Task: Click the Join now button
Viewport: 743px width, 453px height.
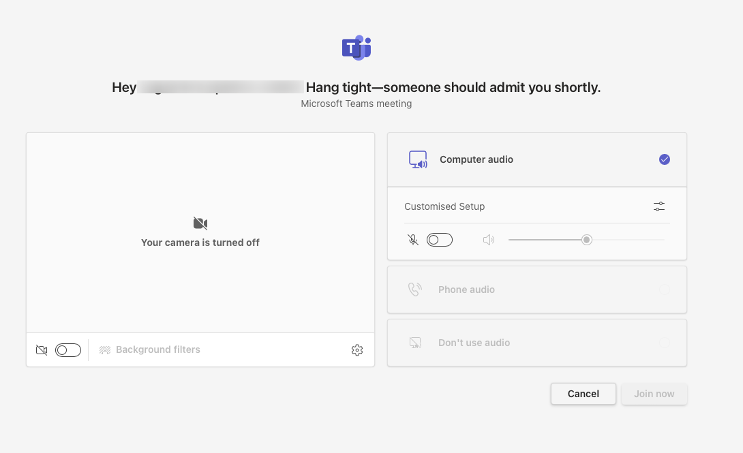Action: pos(654,394)
